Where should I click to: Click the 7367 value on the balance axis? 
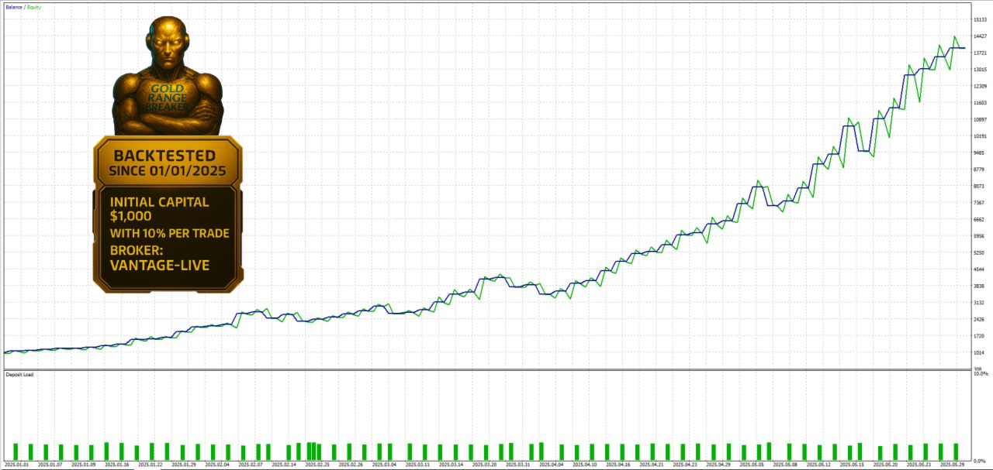pyautogui.click(x=979, y=203)
